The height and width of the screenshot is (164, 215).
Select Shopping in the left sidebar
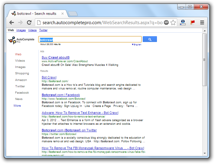[22, 73]
